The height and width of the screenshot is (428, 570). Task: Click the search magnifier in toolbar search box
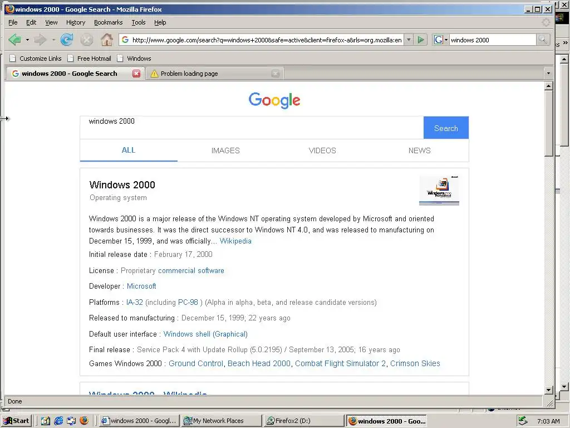[x=543, y=40]
